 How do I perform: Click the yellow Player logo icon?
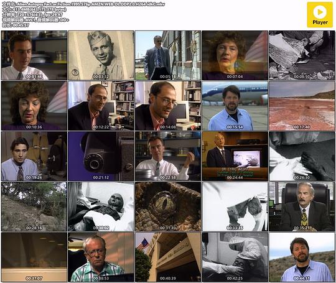click(x=320, y=15)
